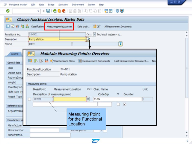Click the long text icon beside Description
Image resolution: width=192 pixels, height=144 pixels.
[88, 39]
